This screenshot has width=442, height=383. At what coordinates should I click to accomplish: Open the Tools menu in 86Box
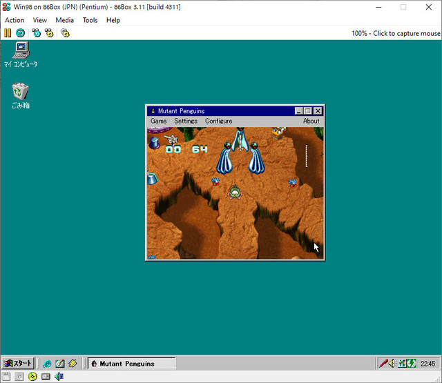(x=90, y=20)
